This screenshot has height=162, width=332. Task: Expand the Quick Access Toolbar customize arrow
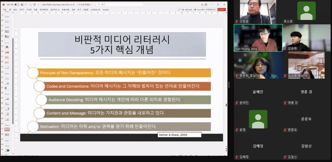[39, 5]
